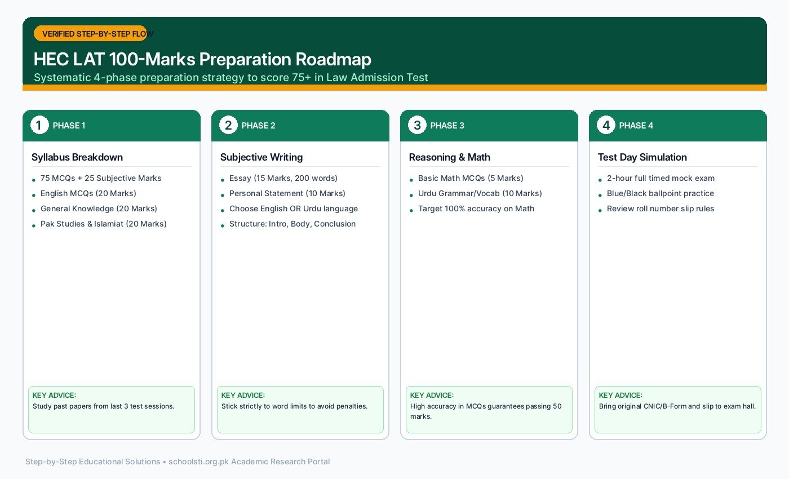789x479 pixels.
Task: Click the PHASE 2 header label
Action: coord(258,126)
